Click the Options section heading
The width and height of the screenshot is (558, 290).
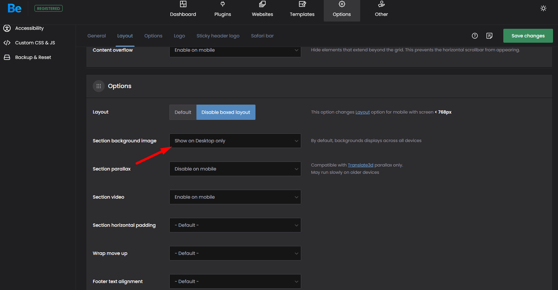(x=120, y=86)
